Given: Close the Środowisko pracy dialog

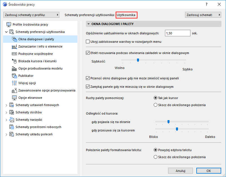Looking at the screenshot, I should [x=219, y=4].
